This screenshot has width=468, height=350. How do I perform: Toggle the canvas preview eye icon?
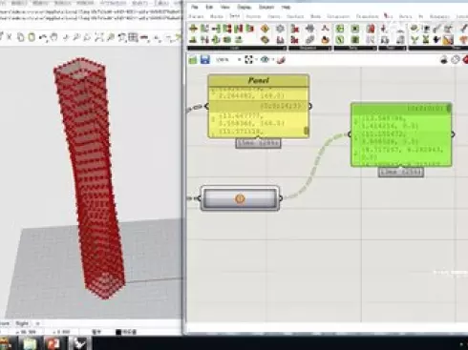coord(265,59)
